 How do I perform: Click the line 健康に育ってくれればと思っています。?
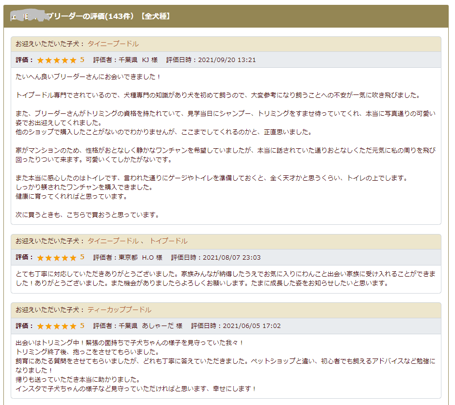(x=72, y=196)
